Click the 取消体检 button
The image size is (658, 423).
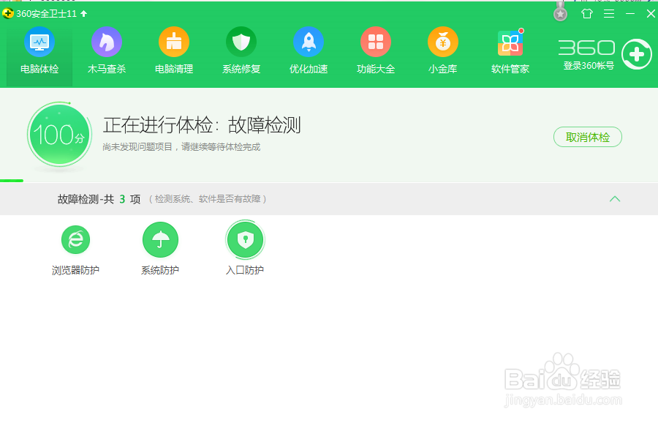coord(588,137)
